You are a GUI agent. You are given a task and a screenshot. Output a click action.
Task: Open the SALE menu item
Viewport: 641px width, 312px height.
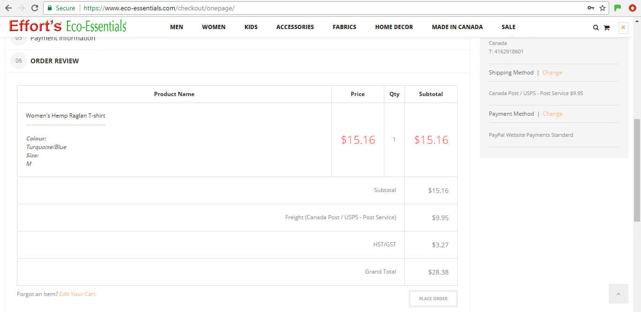(508, 27)
